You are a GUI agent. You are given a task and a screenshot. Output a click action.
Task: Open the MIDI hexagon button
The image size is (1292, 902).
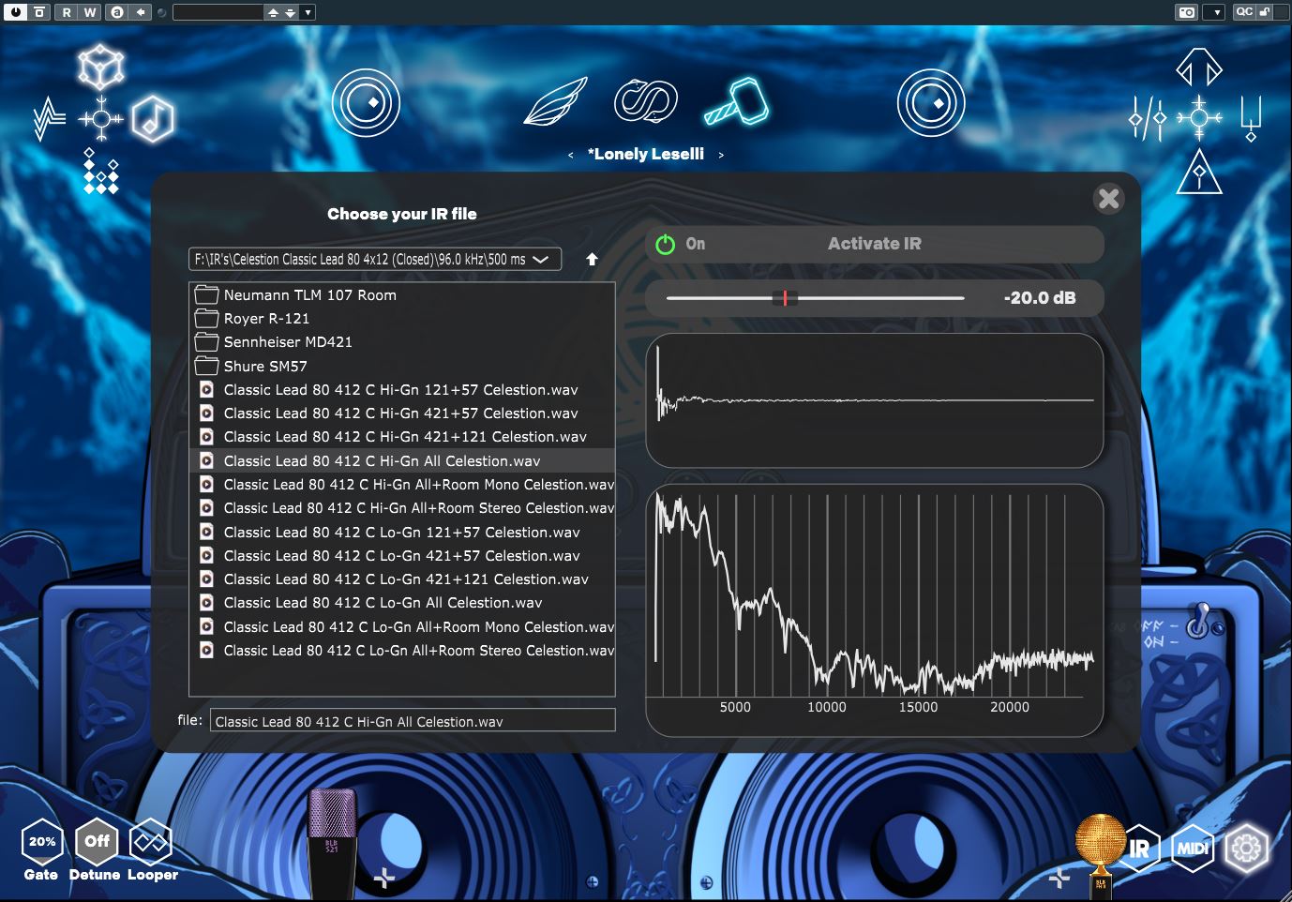click(x=1193, y=849)
